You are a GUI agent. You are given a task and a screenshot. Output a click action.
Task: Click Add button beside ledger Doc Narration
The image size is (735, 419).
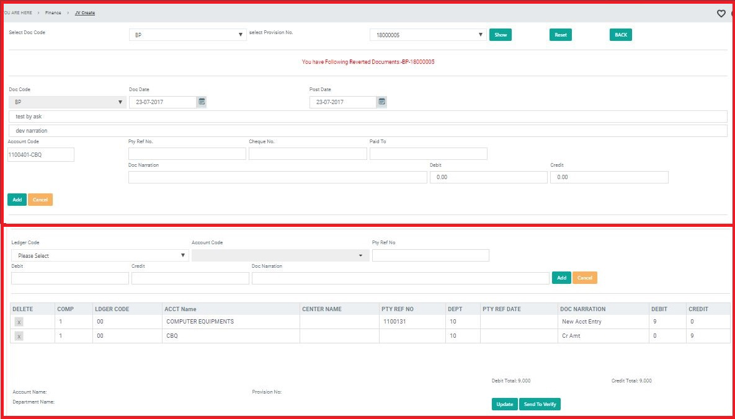click(x=561, y=278)
